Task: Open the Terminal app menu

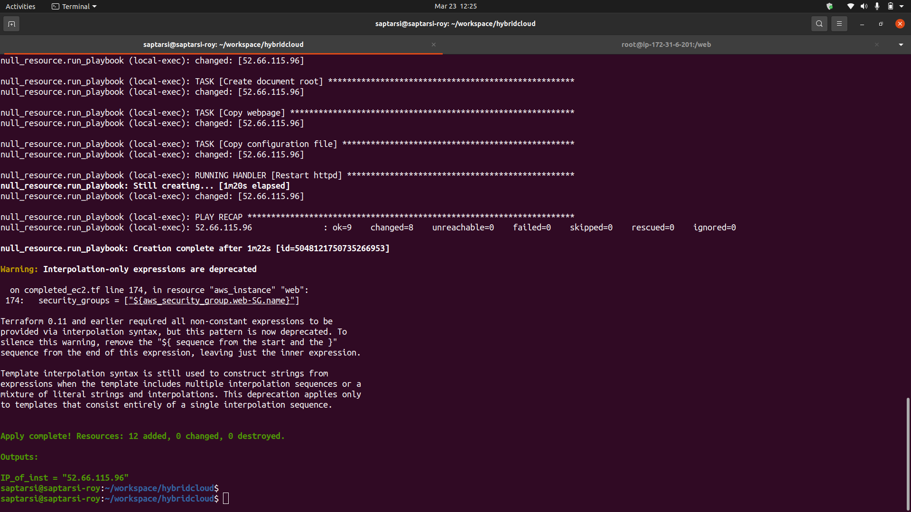Action: 74,6
